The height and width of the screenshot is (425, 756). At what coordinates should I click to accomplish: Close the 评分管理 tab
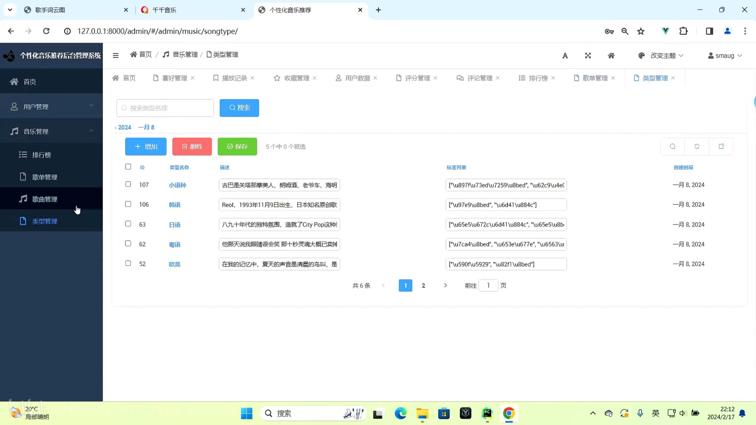click(x=435, y=78)
